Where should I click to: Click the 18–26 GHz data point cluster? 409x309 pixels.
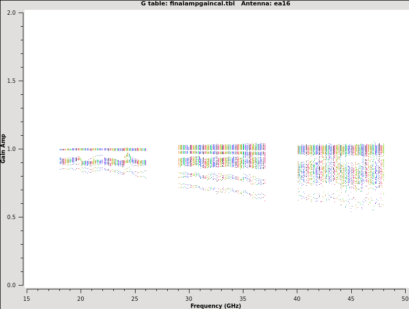(103, 161)
